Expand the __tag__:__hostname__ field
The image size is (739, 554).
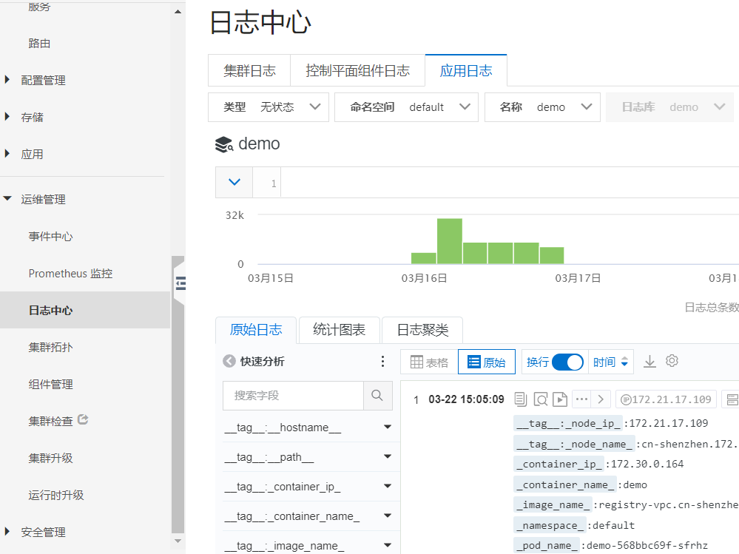point(387,428)
